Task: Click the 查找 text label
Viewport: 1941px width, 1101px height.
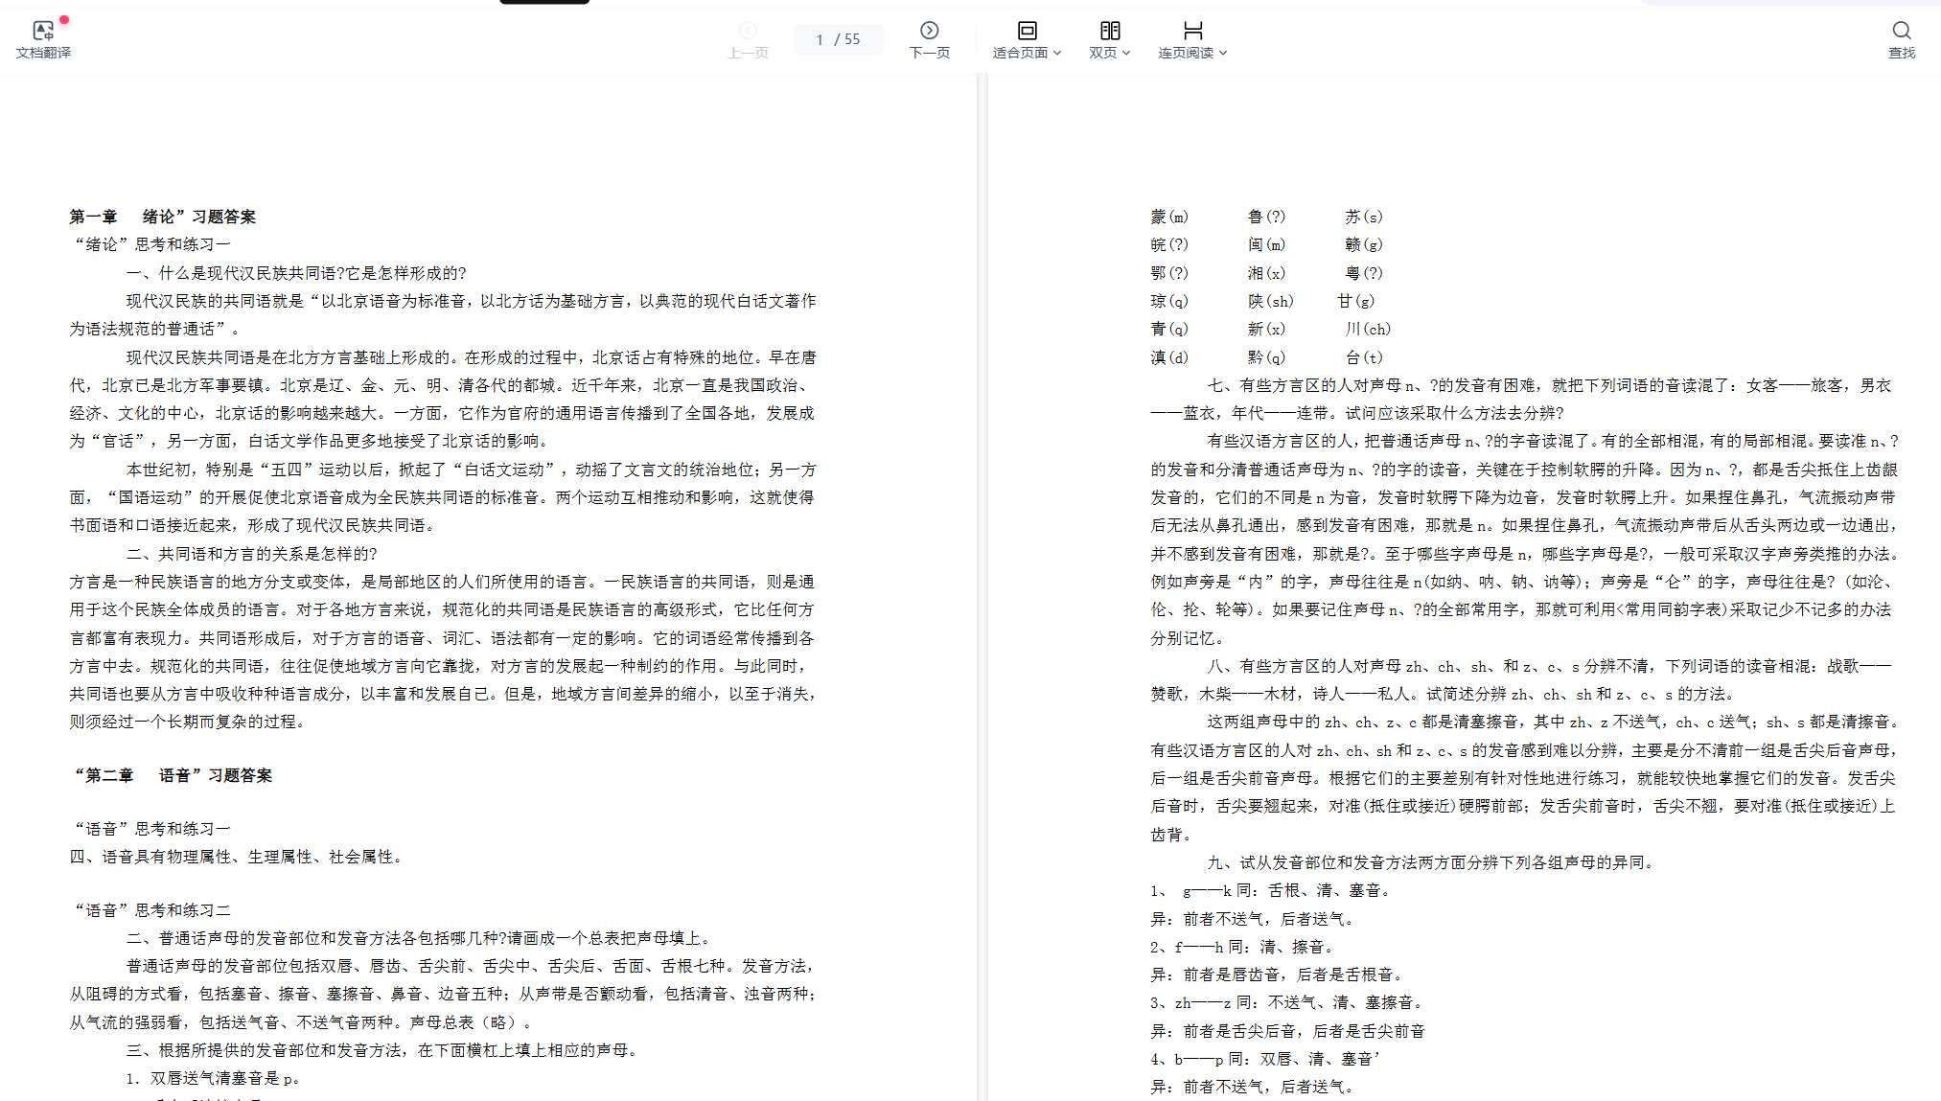Action: pyautogui.click(x=1902, y=53)
